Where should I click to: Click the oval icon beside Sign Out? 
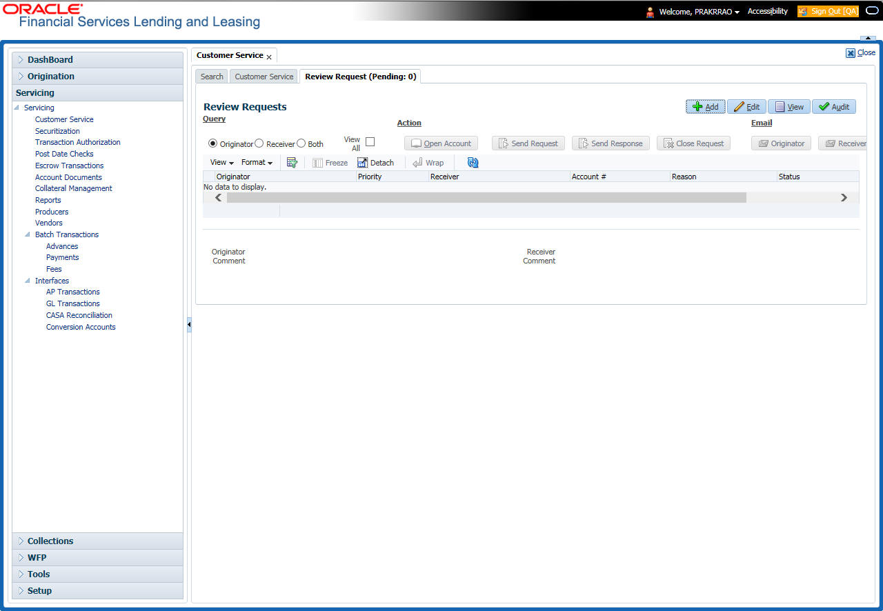pos(872,11)
